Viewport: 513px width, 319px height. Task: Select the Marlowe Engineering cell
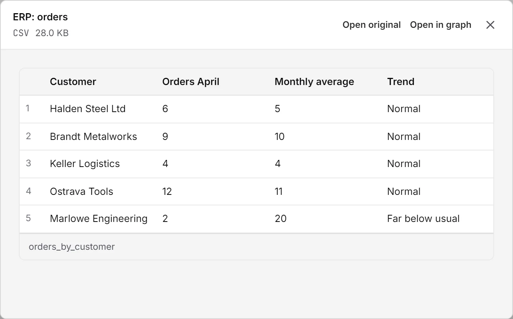tap(98, 219)
